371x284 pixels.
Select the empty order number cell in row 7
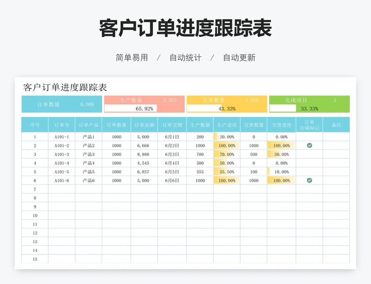click(62, 189)
